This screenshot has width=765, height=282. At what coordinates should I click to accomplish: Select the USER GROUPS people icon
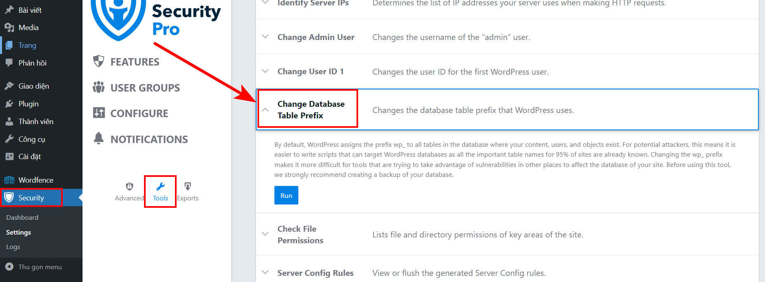pos(99,87)
